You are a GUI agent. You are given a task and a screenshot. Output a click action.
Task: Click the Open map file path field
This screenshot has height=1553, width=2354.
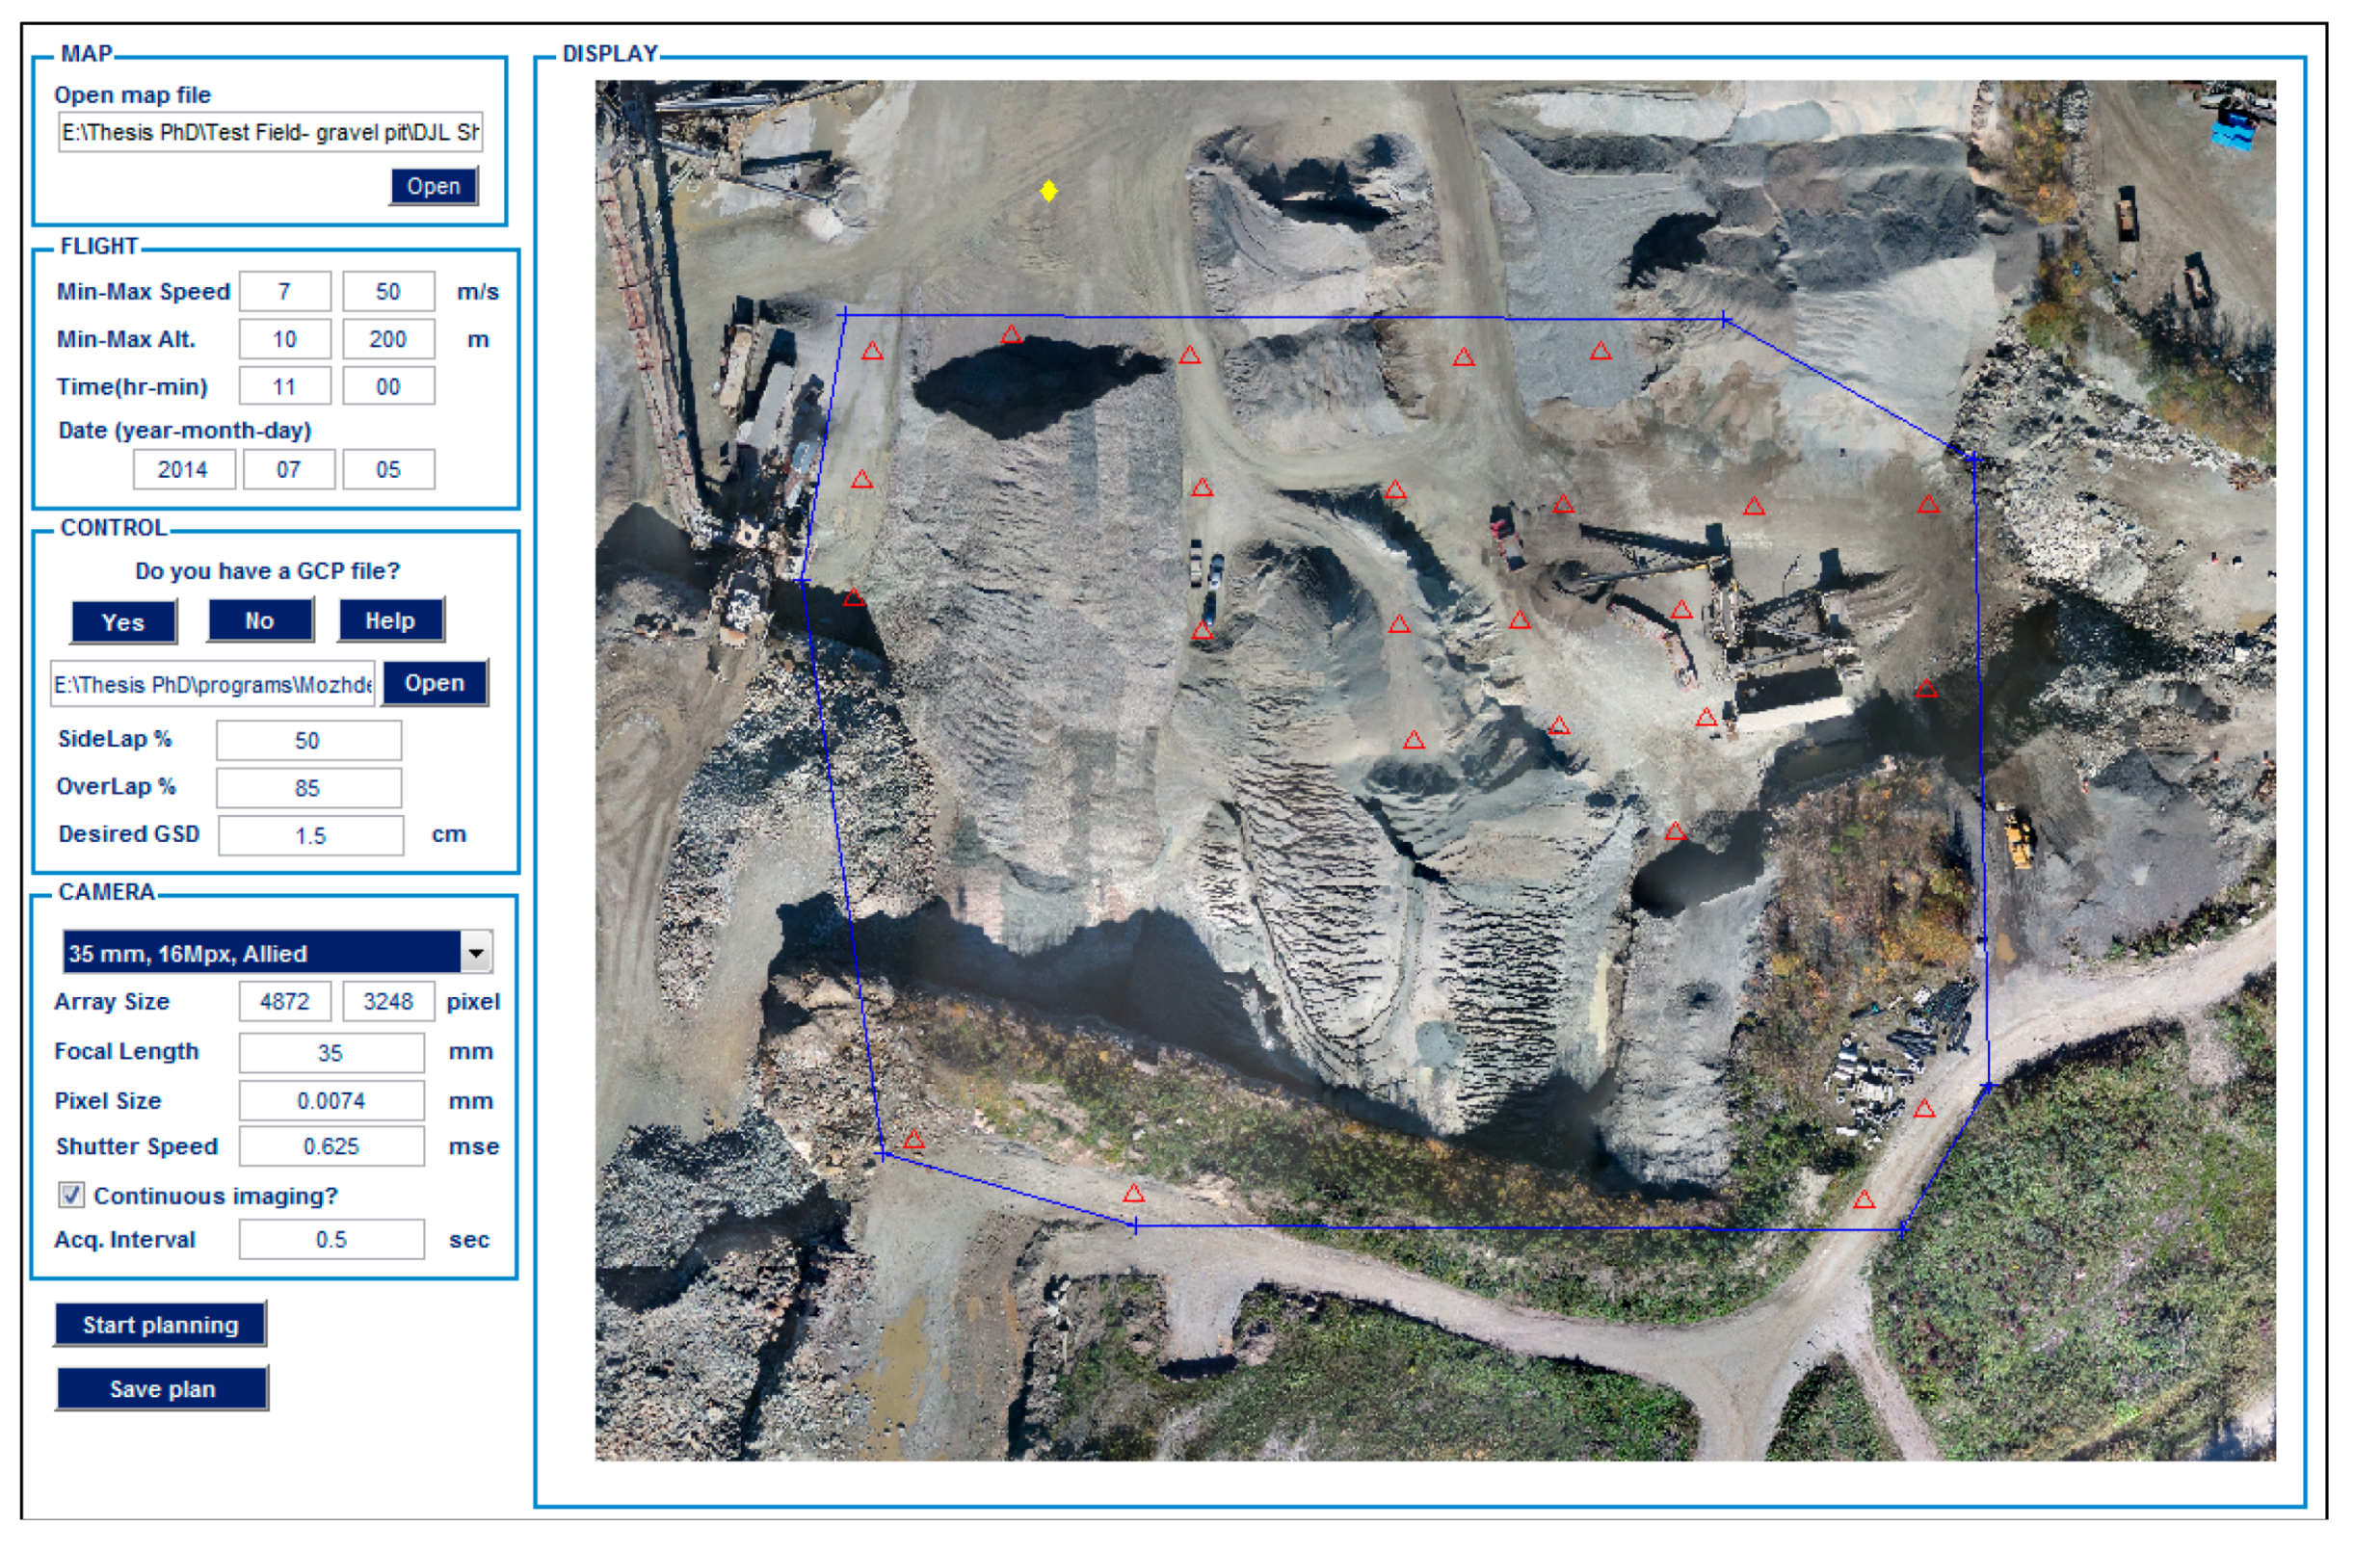click(x=270, y=133)
